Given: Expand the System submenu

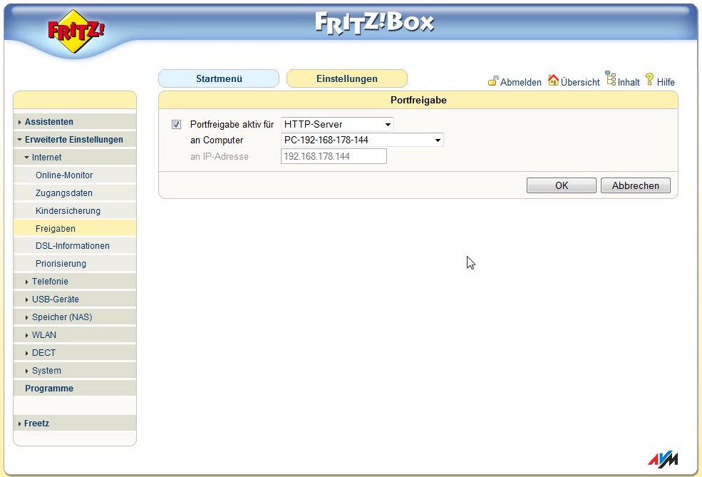Looking at the screenshot, I should (x=75, y=371).
